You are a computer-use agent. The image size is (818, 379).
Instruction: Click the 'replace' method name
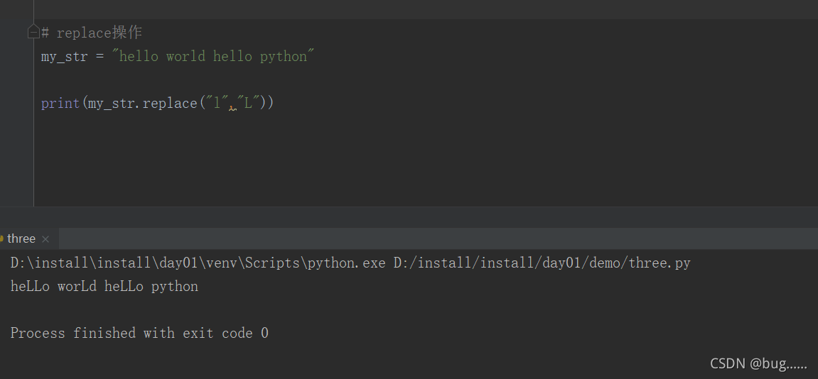pos(170,103)
